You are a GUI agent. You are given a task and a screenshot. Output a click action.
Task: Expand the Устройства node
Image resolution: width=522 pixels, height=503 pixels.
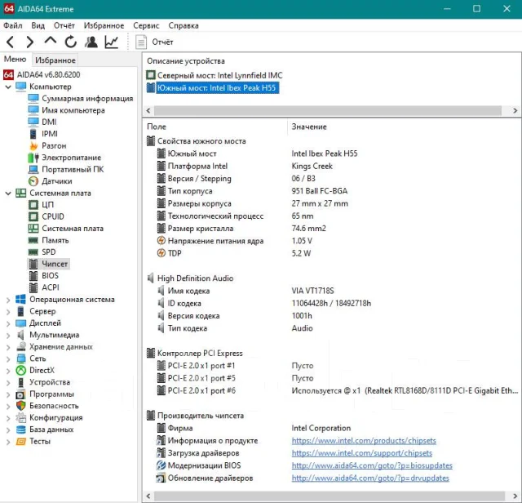coord(8,382)
